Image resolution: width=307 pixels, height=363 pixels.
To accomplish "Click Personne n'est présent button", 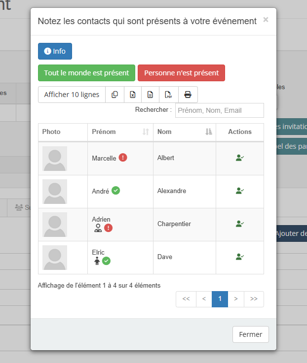I will click(x=181, y=73).
